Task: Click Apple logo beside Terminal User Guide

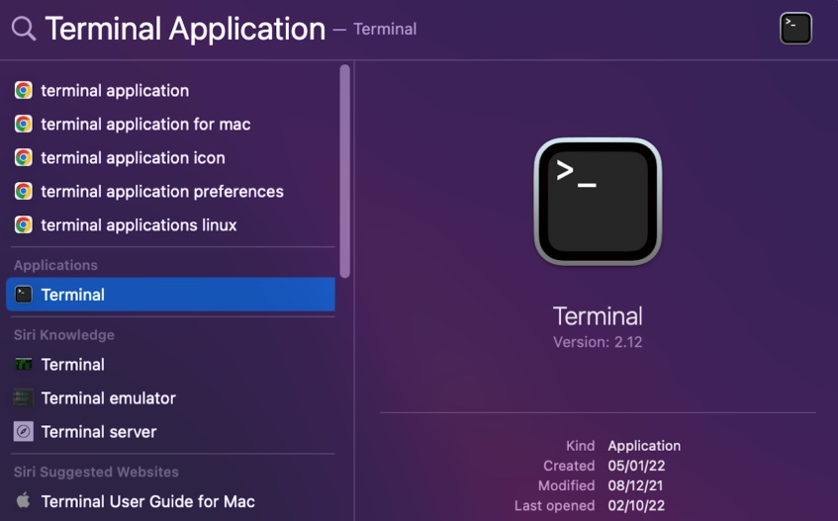Action: [x=23, y=500]
